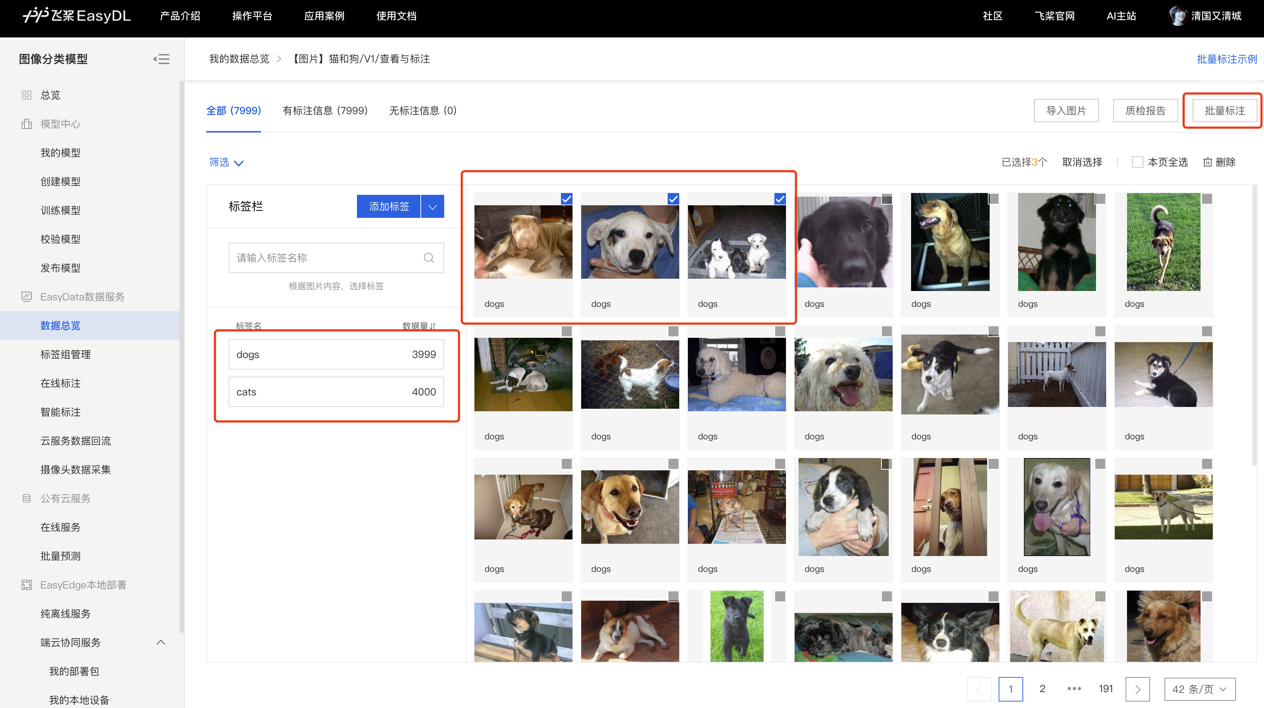Click the EasyEdge本地部署 icon

point(26,585)
